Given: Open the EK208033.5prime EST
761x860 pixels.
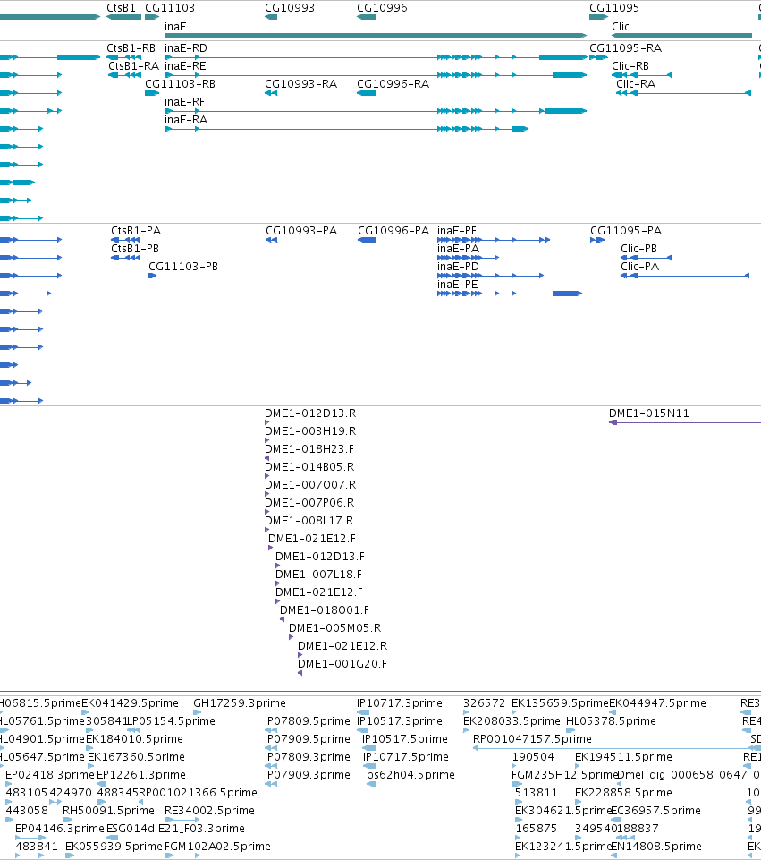Looking at the screenshot, I should coord(466,730).
